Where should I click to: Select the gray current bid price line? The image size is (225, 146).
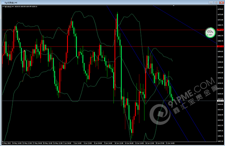[x=109, y=101]
